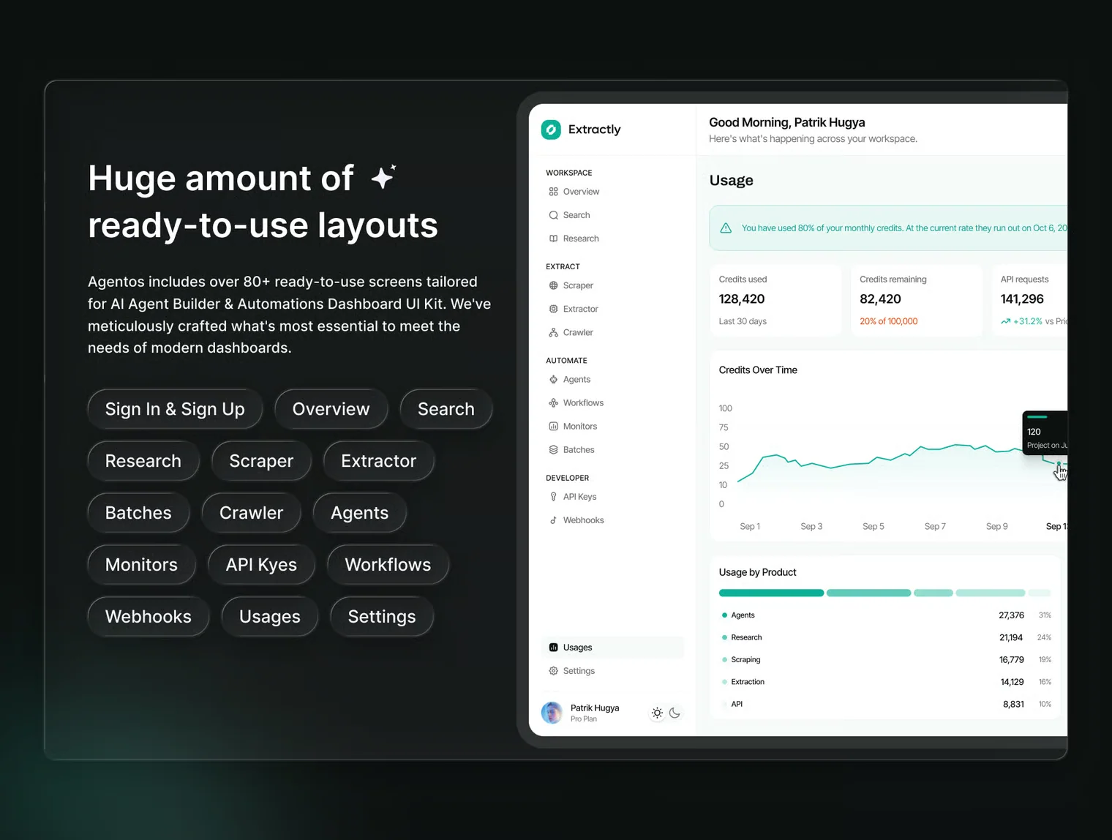Open Overview via its grid icon
1112x840 pixels.
(x=554, y=192)
